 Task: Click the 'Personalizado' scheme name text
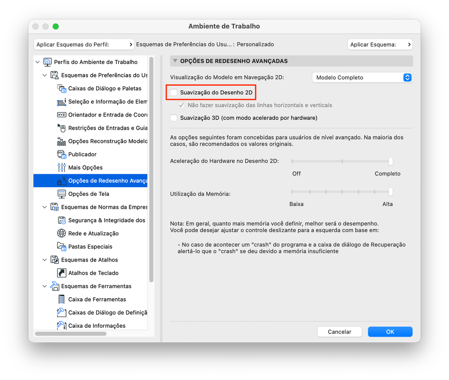click(x=255, y=45)
